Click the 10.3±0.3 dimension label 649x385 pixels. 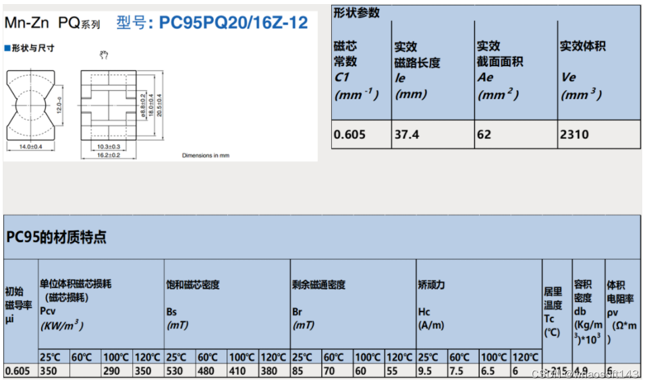[109, 146]
